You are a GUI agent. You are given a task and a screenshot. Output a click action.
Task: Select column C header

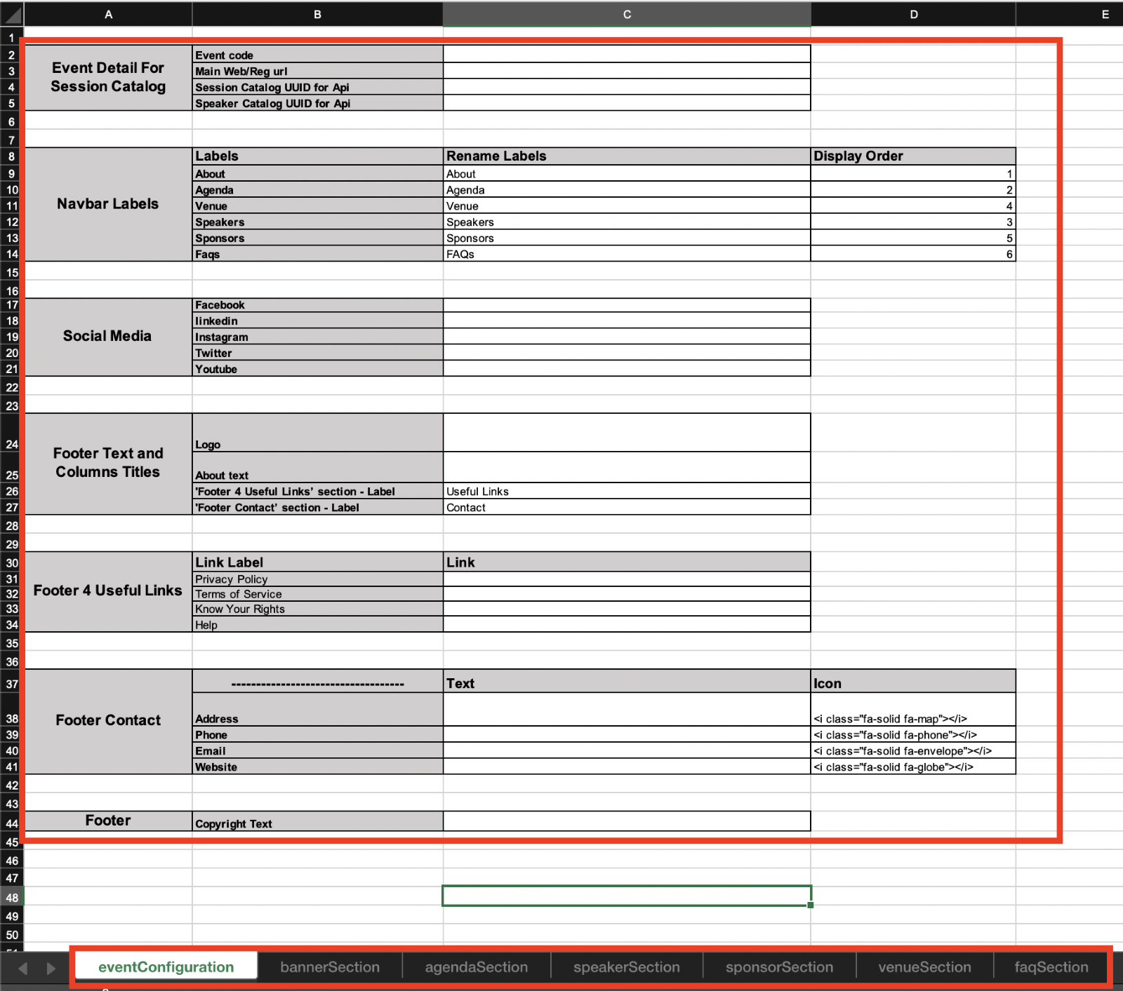click(627, 14)
